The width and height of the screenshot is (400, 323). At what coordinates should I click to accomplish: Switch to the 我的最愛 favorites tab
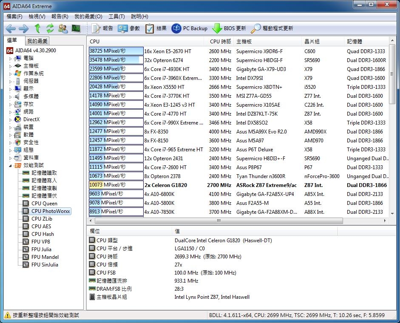pyautogui.click(x=37, y=41)
